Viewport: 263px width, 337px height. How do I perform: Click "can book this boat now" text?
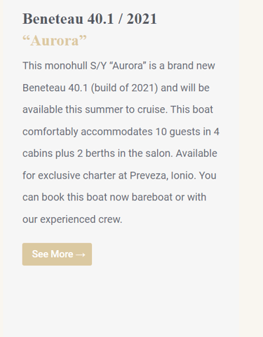[x=76, y=197]
